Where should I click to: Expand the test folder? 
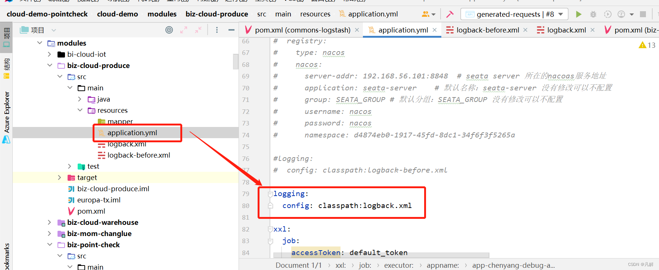pos(70,166)
